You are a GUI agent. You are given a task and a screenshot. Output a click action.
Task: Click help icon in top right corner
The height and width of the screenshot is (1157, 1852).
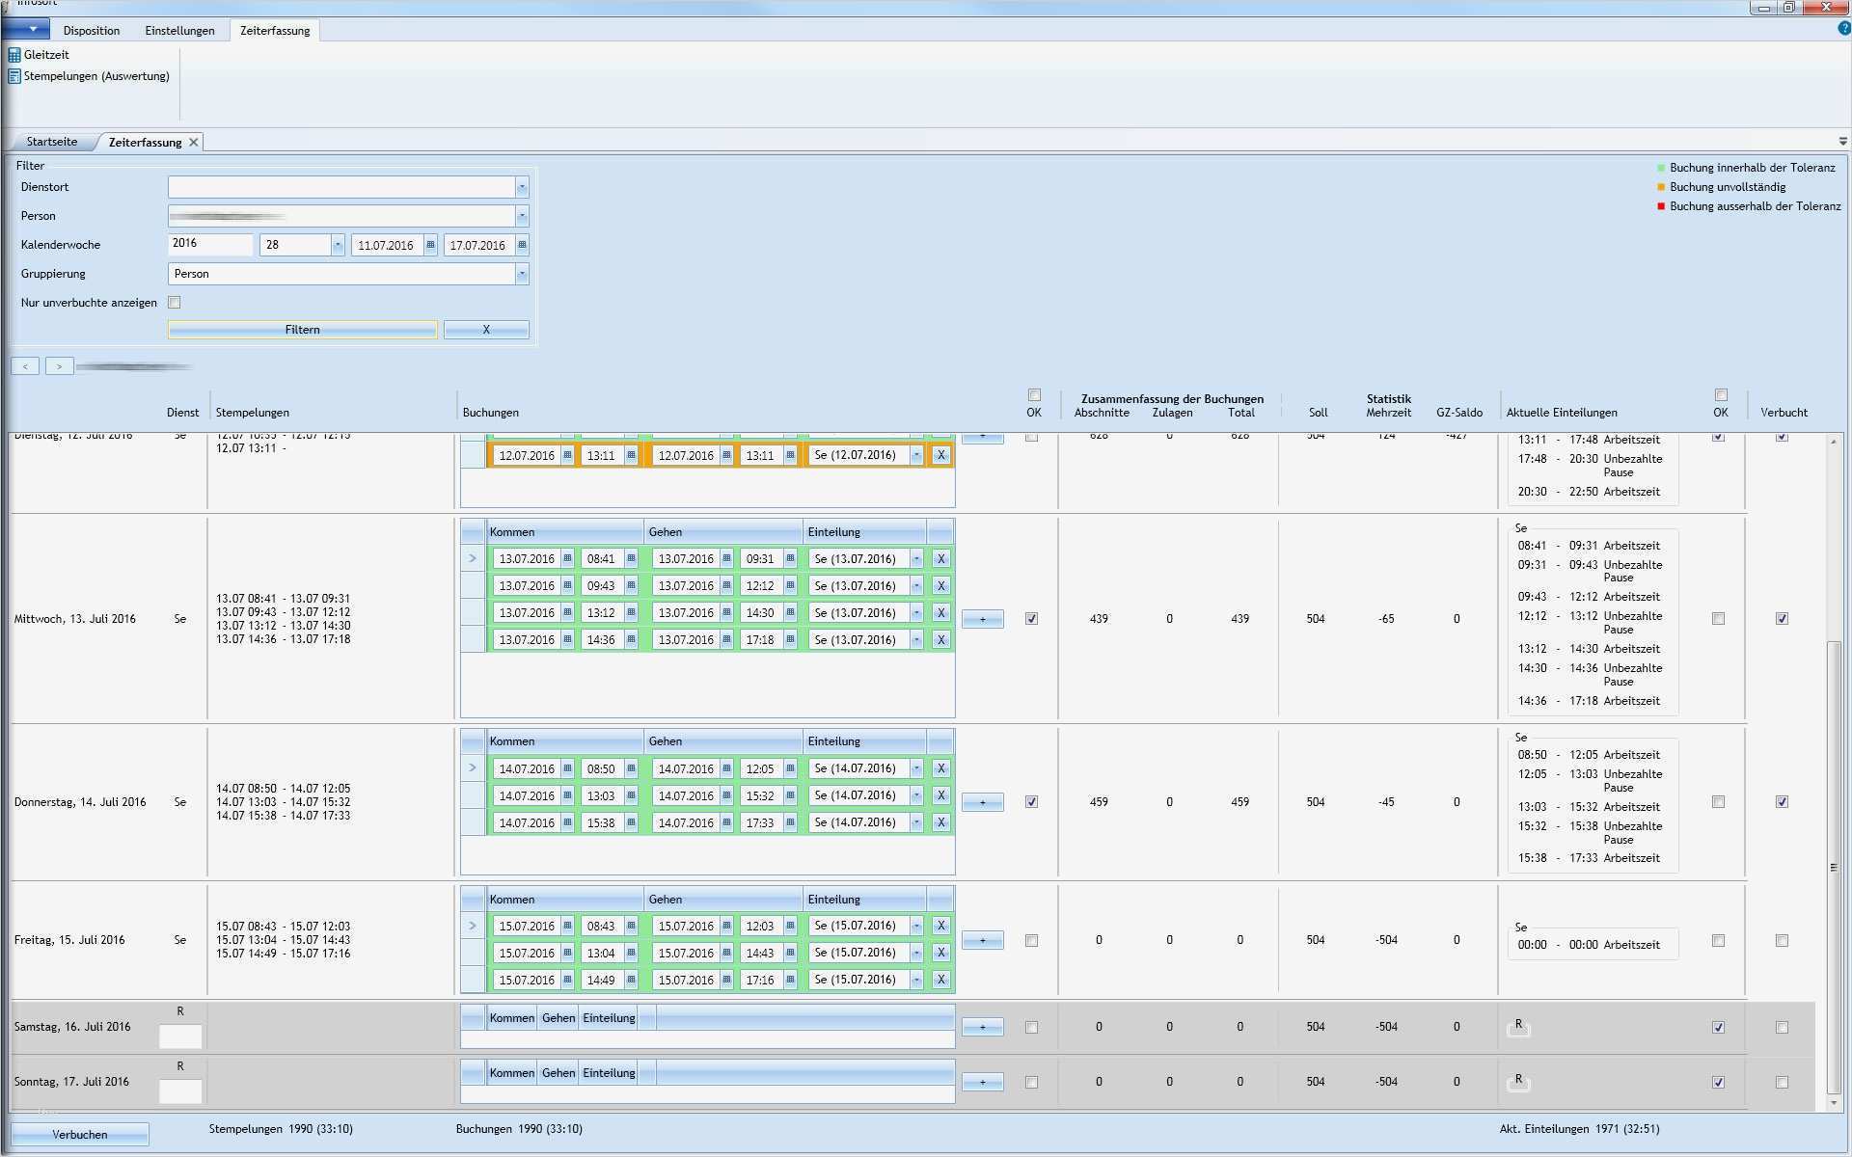[1843, 29]
